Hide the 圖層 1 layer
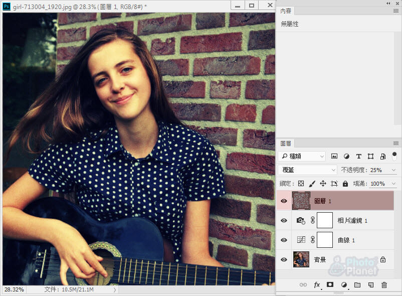Viewport: 402px width, 296px height. (284, 201)
